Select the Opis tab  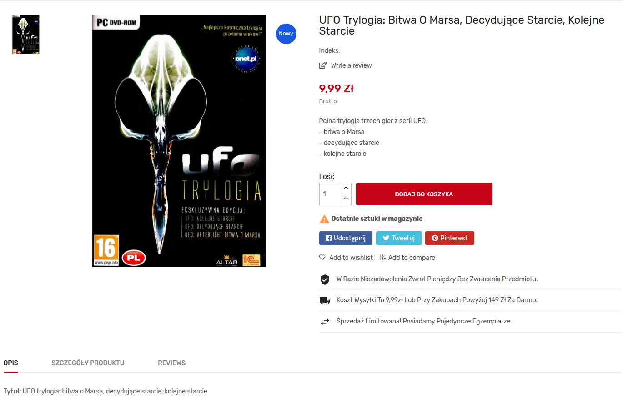11,363
